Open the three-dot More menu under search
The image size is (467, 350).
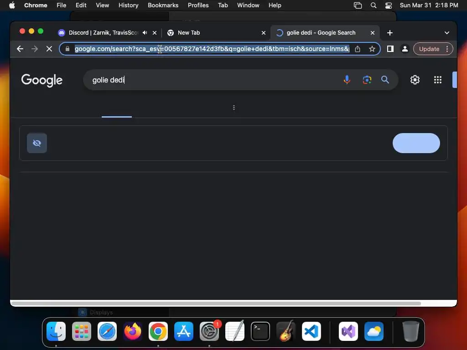click(234, 108)
